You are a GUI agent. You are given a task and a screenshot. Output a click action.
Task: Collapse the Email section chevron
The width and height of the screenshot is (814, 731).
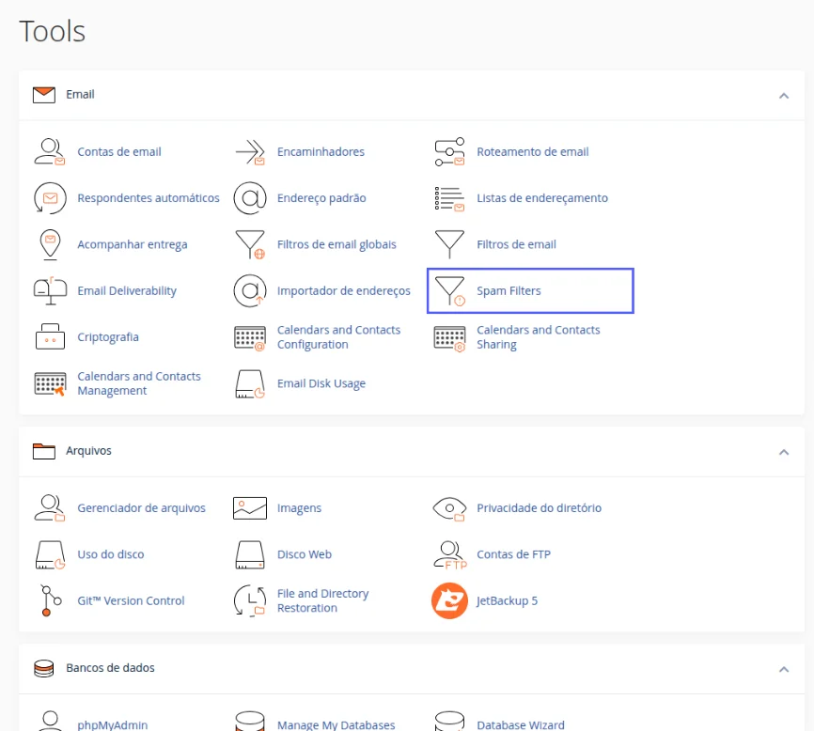coord(784,96)
